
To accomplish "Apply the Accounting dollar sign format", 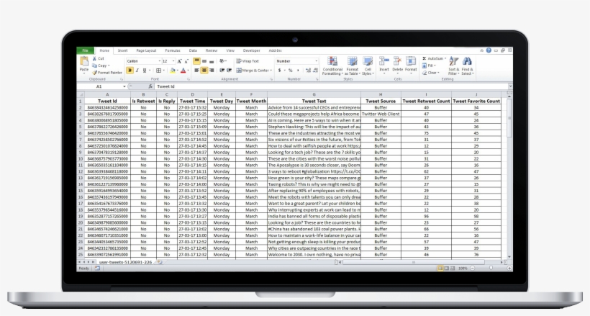I will click(x=280, y=71).
